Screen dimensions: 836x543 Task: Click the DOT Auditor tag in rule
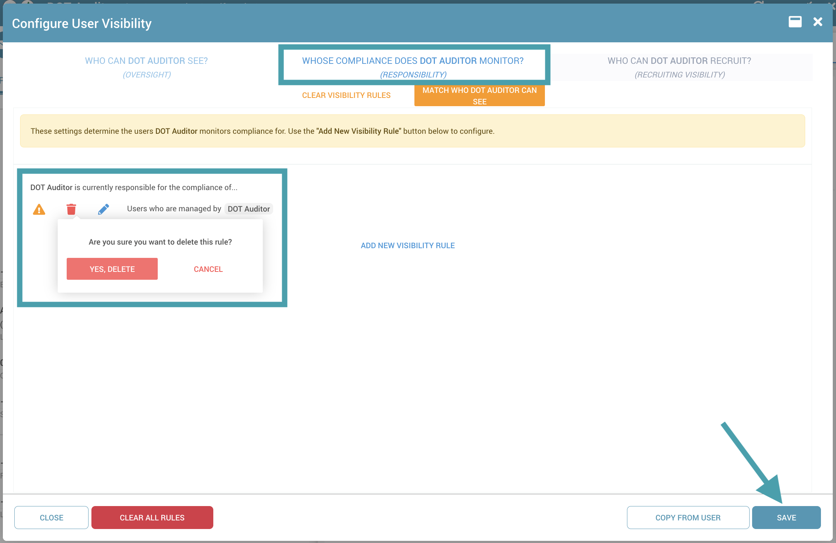[x=248, y=209]
